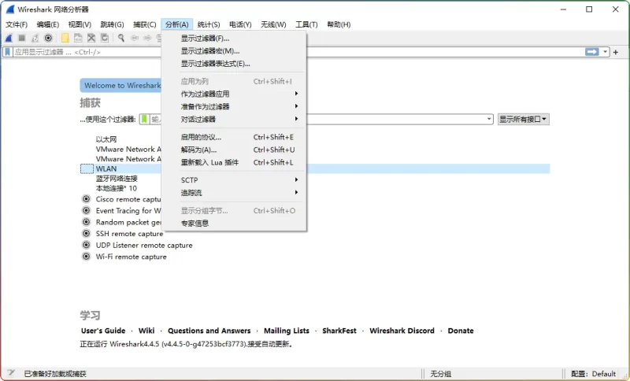Screen dimensions: 630x381
Task: Open the 视图(V) menu
Action: (80, 24)
